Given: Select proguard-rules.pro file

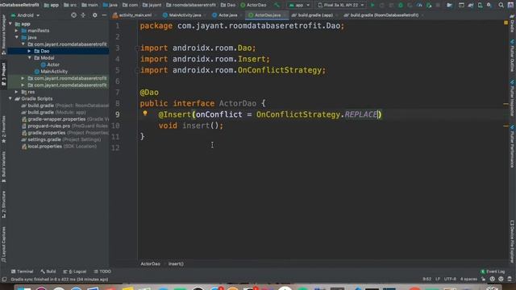Looking at the screenshot, I should [x=48, y=126].
